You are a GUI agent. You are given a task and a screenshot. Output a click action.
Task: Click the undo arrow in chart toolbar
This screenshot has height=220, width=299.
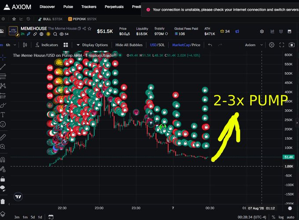tap(210, 45)
